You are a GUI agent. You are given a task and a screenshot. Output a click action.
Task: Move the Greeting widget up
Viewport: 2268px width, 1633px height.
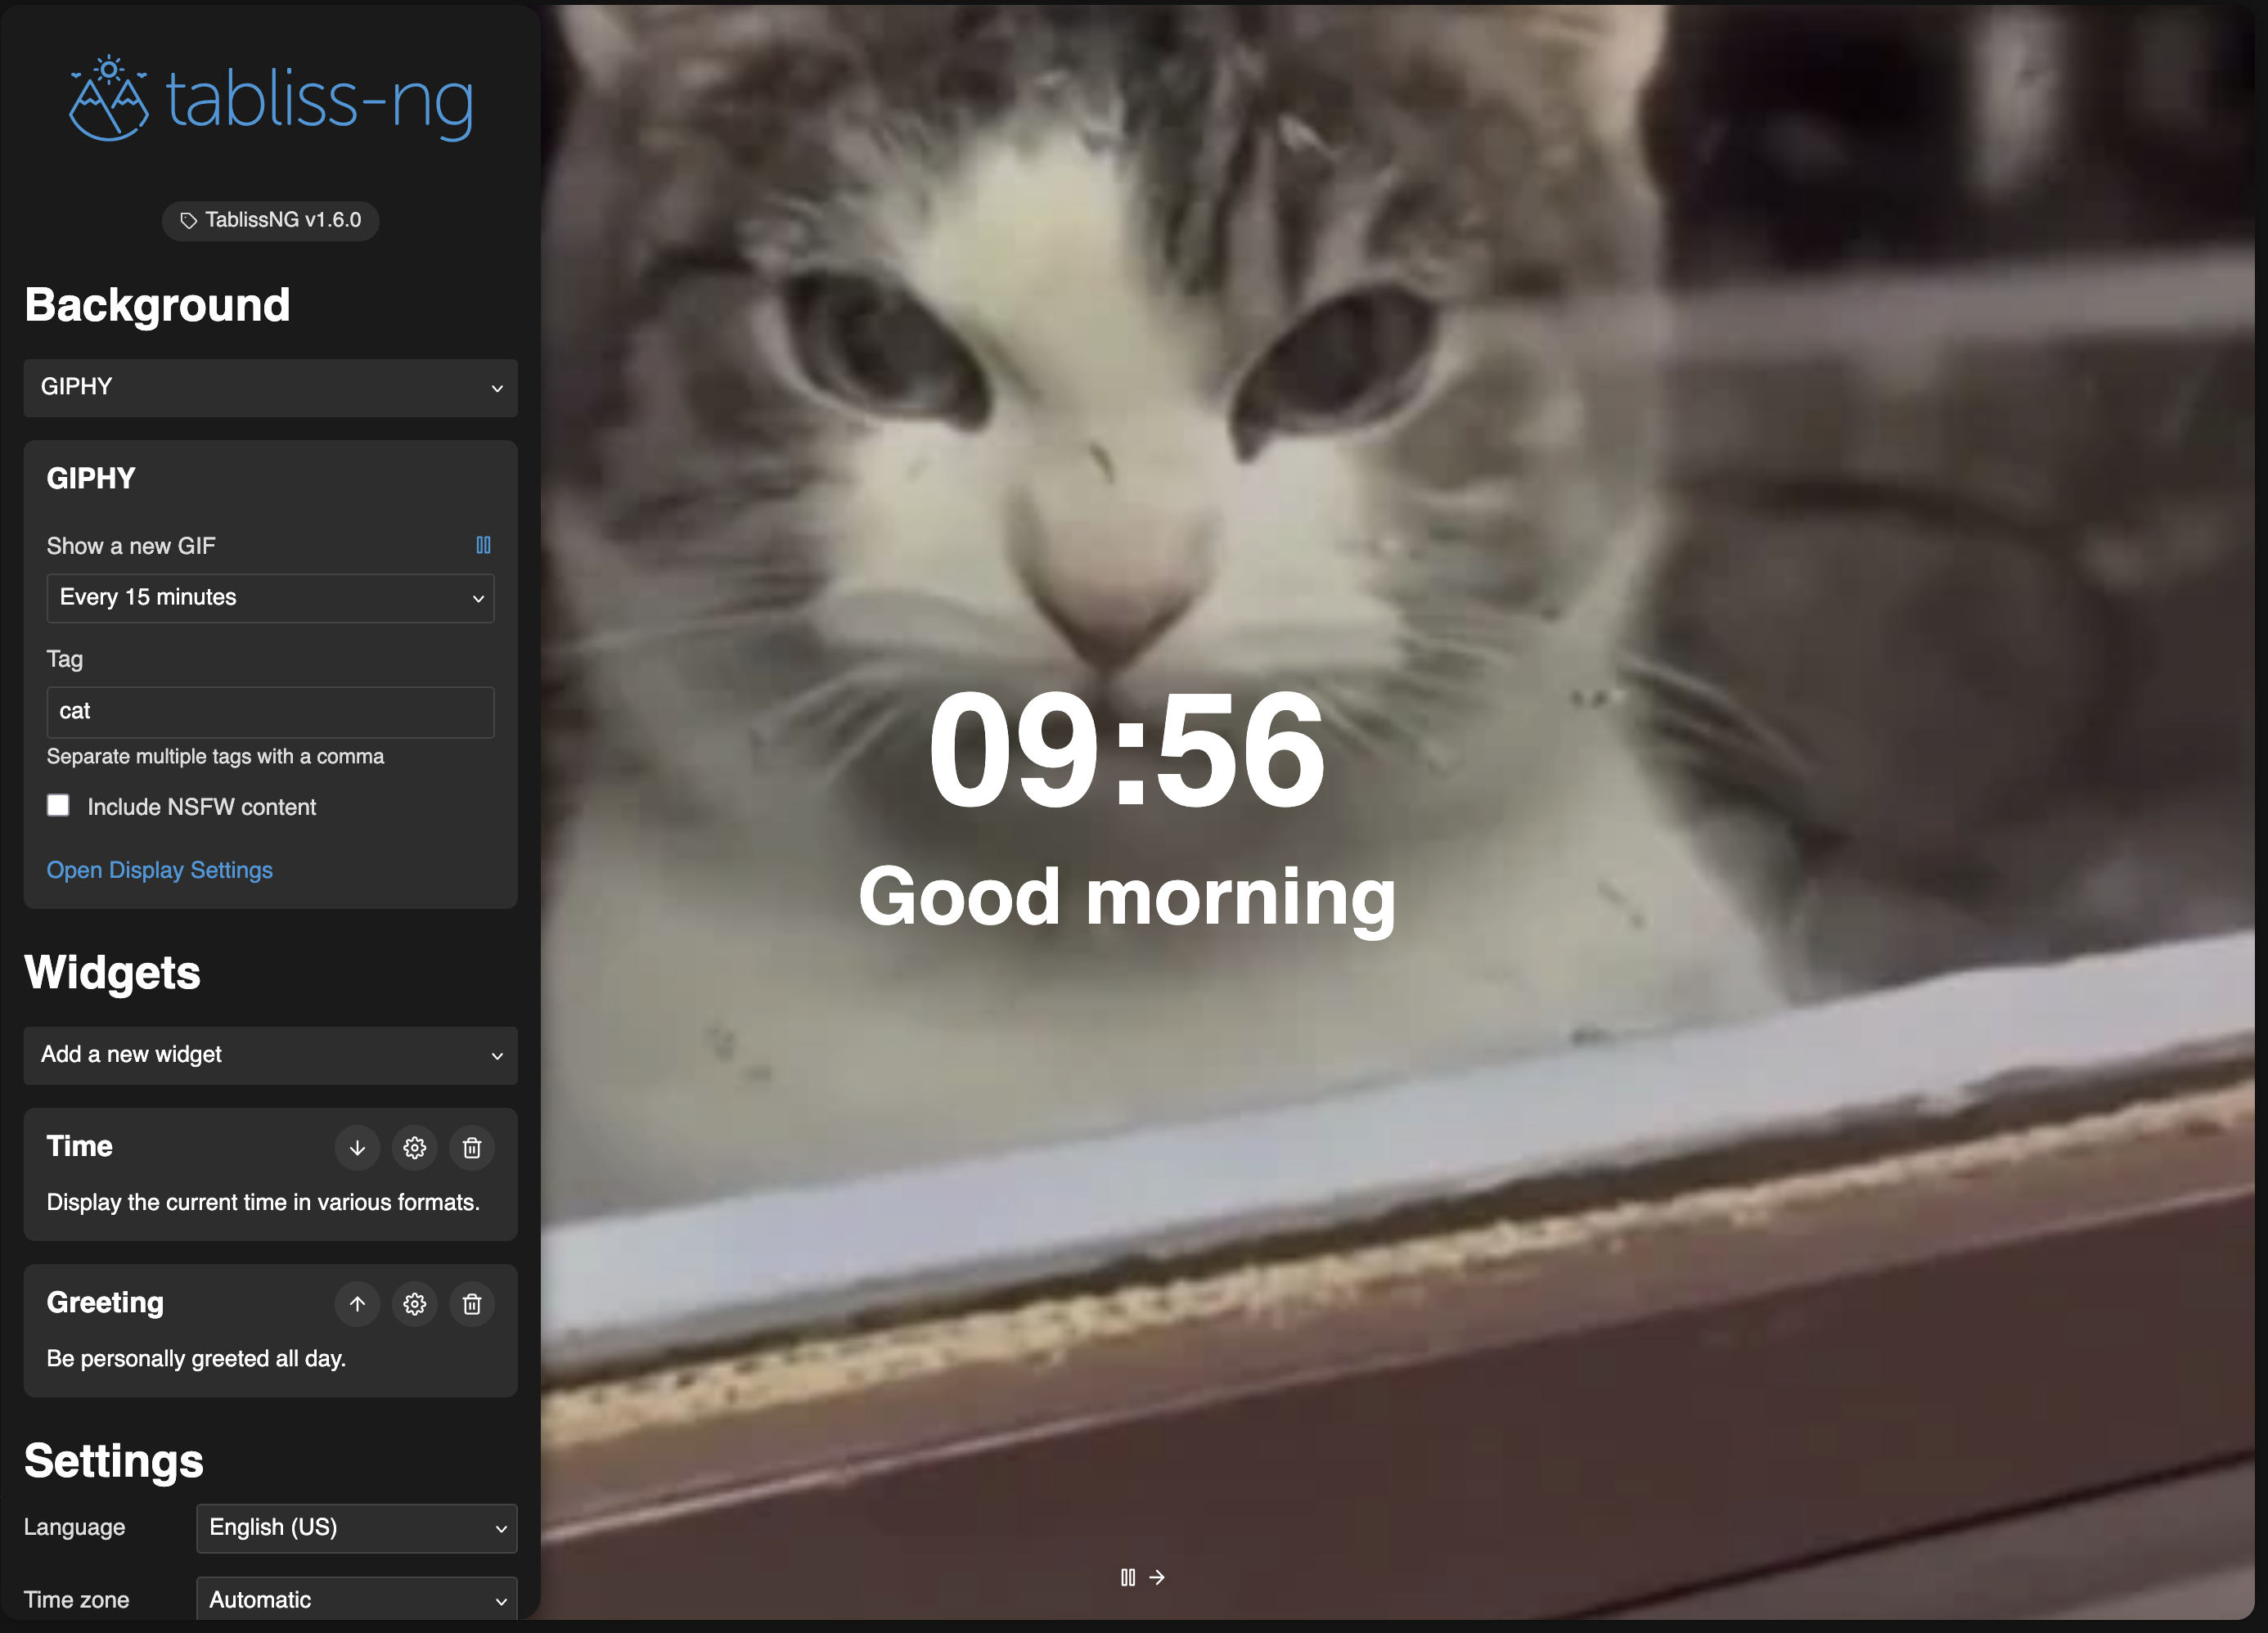coord(357,1304)
